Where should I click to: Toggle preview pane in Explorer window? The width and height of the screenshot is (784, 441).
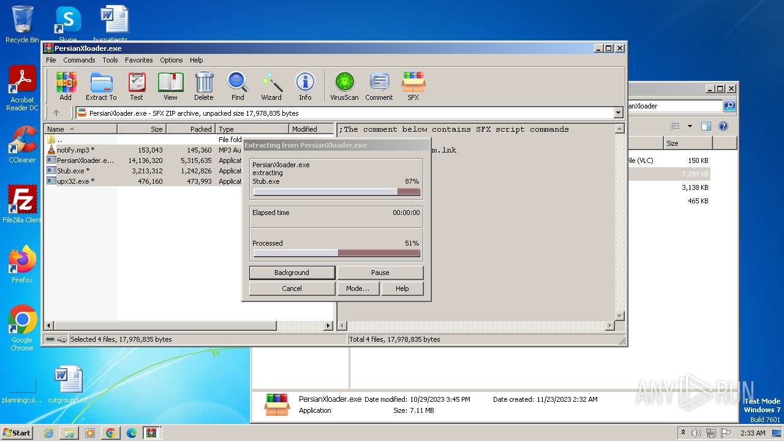[706, 126]
